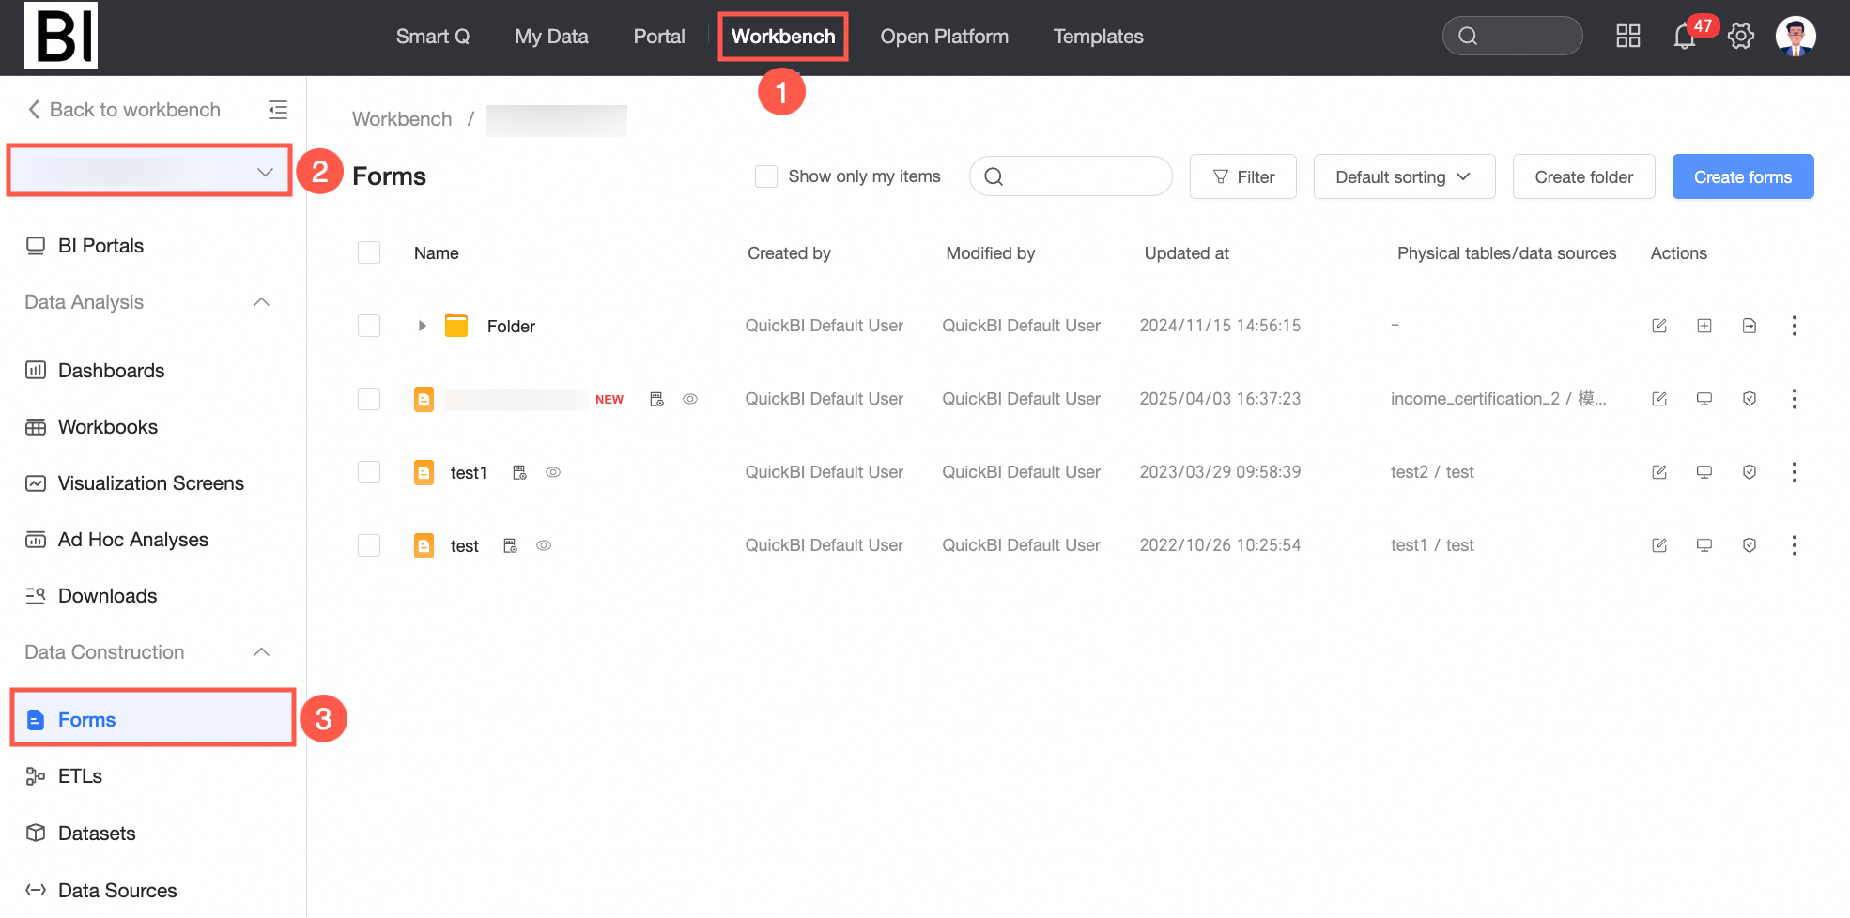Open the Templates tab

click(1098, 37)
